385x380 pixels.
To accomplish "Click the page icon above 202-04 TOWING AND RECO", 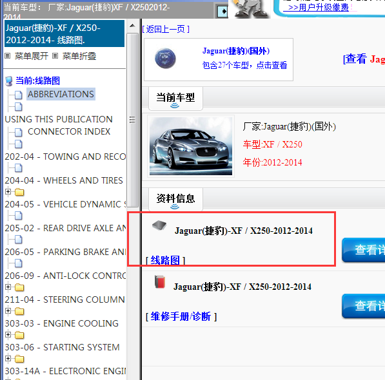I will pos(19,144).
